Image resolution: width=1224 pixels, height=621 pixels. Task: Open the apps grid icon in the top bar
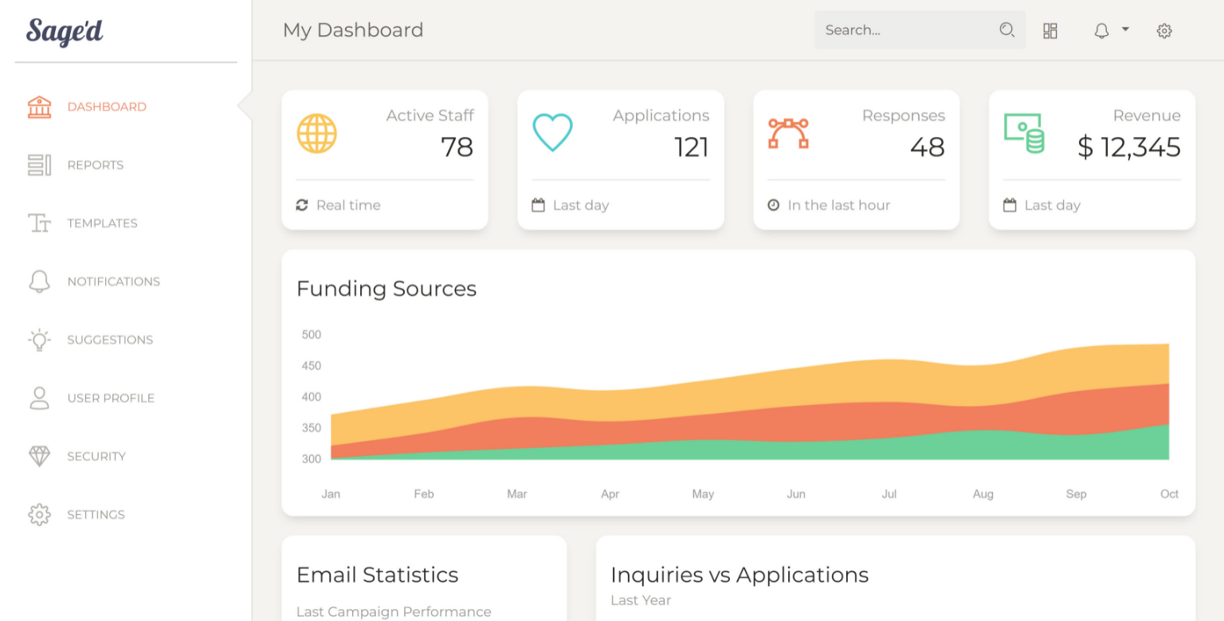coord(1050,30)
